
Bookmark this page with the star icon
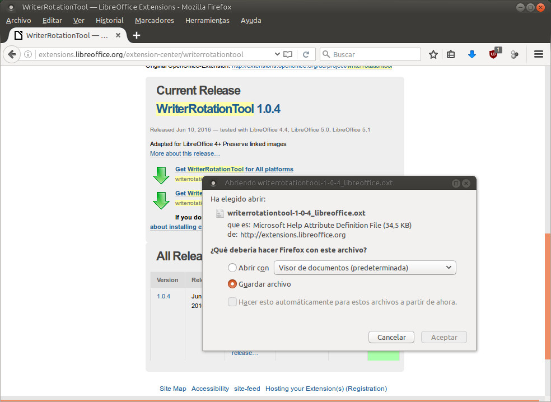(433, 54)
